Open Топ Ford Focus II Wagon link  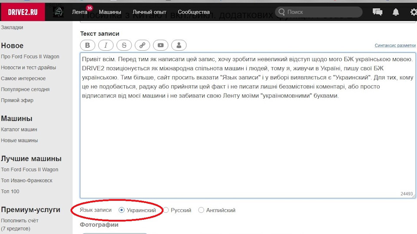[30, 169]
